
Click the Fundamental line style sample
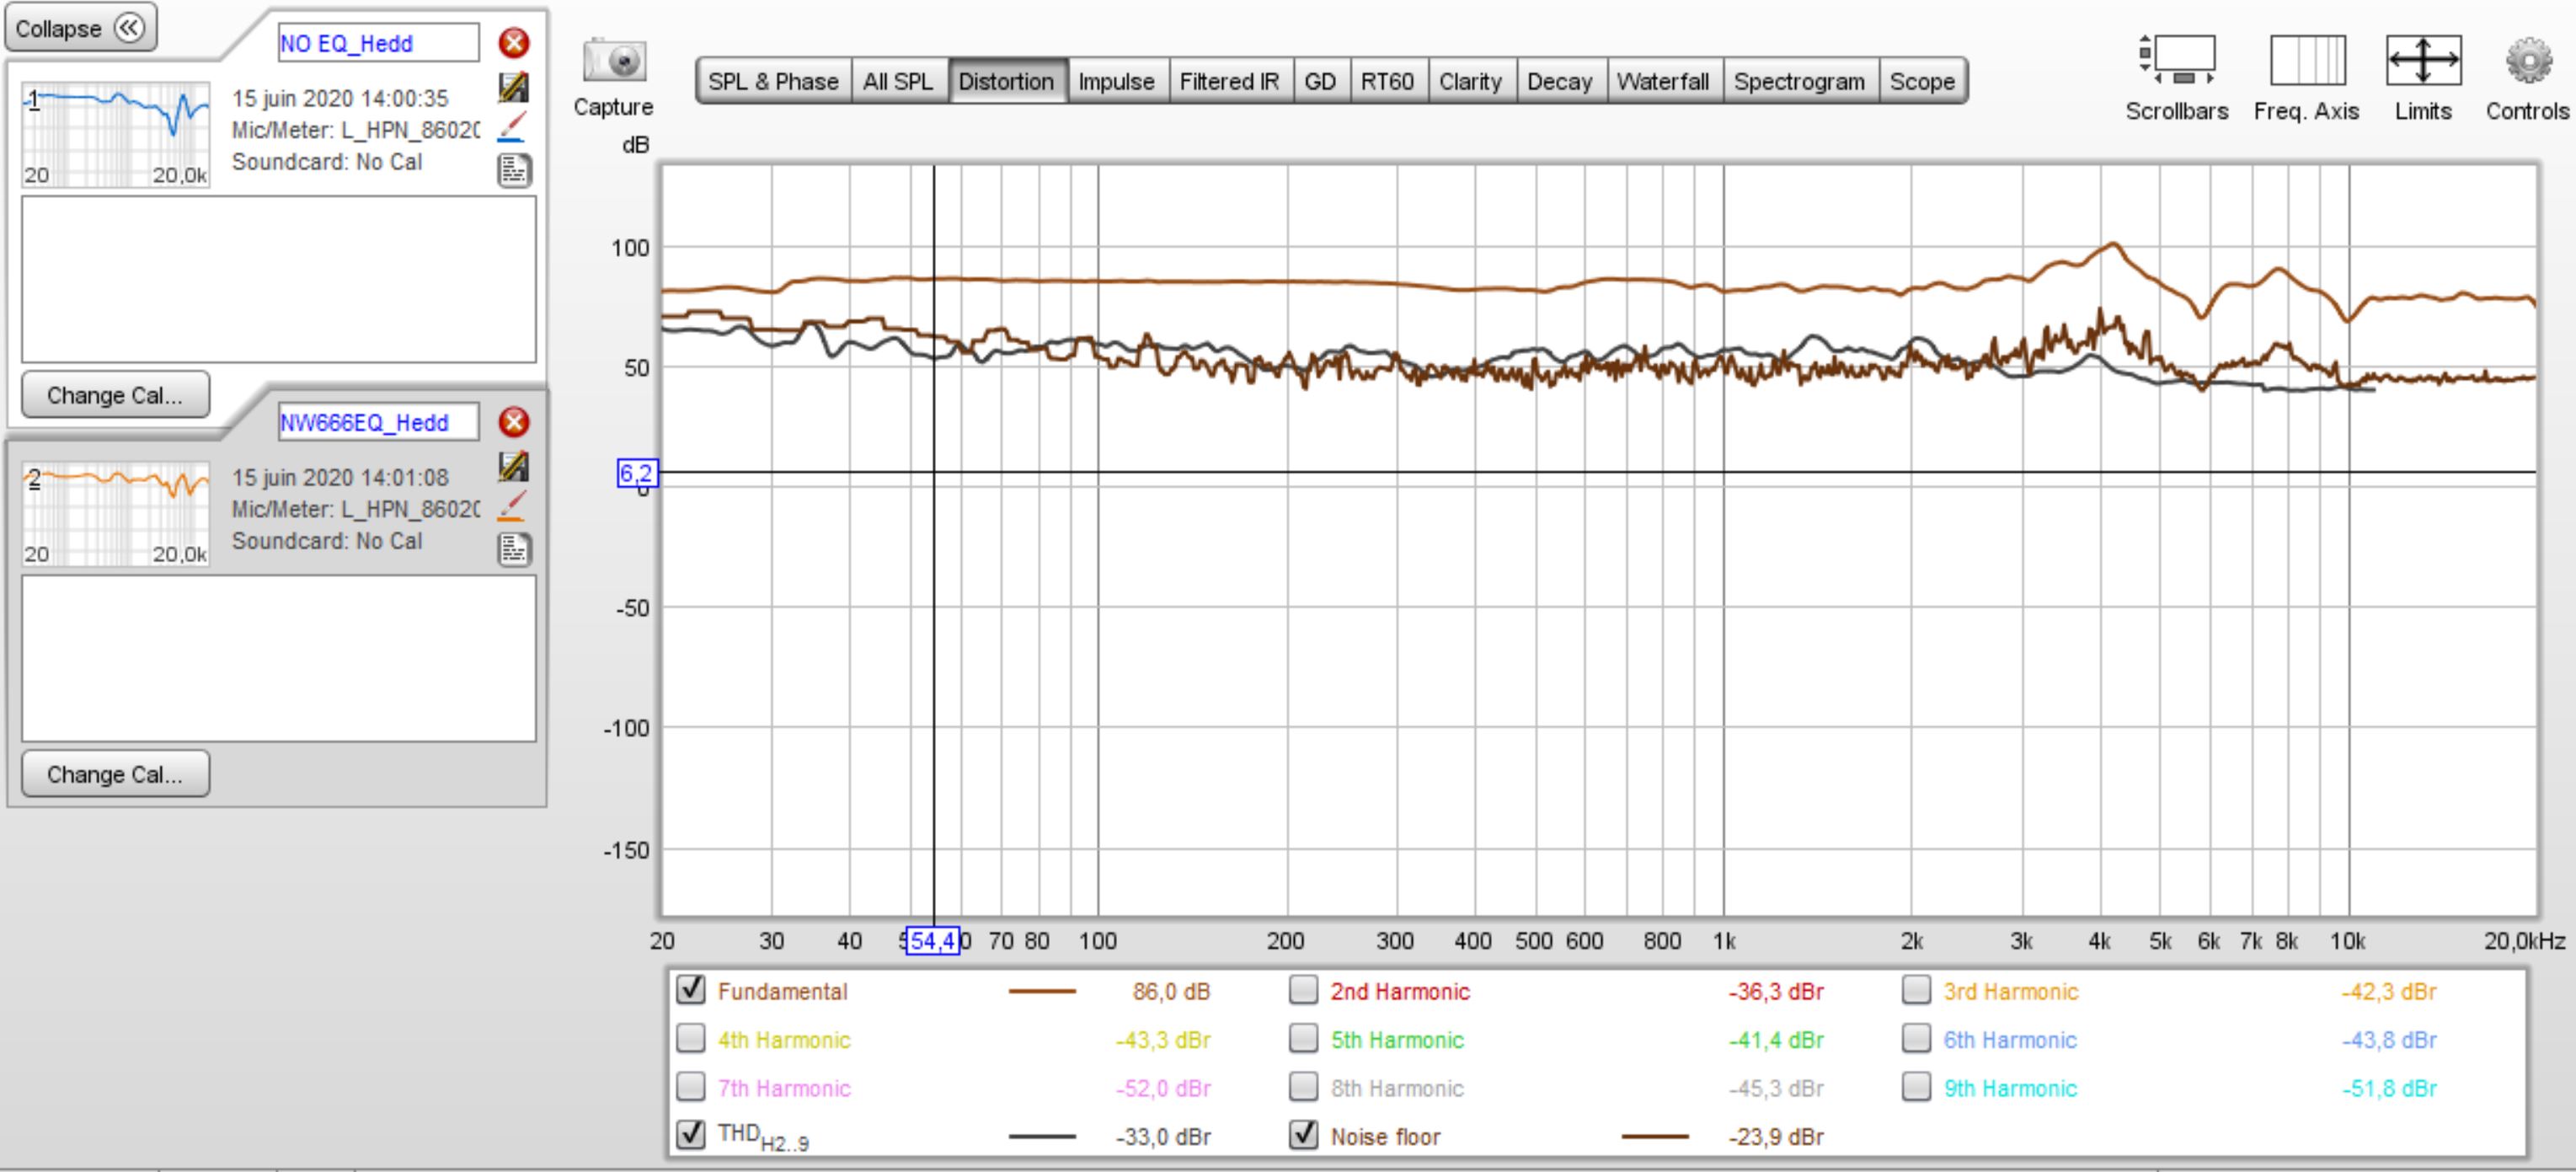click(x=1042, y=991)
